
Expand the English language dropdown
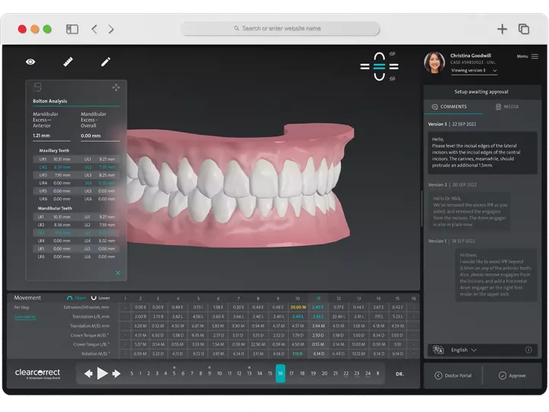[x=464, y=350]
